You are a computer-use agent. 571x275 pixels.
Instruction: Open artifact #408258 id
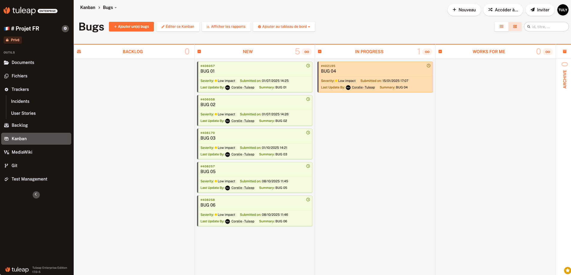pos(208,200)
